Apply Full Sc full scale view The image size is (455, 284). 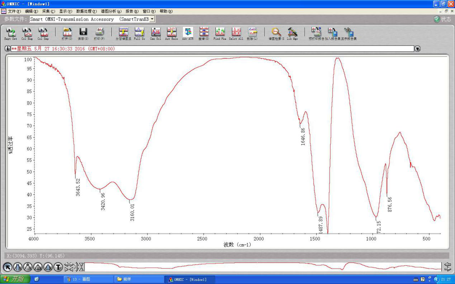139,33
